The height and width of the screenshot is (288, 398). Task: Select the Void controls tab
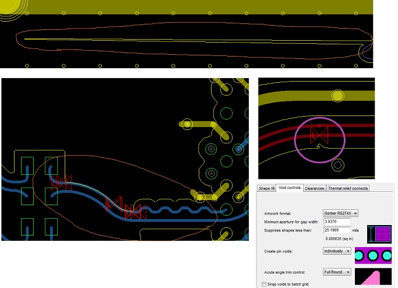click(x=290, y=188)
